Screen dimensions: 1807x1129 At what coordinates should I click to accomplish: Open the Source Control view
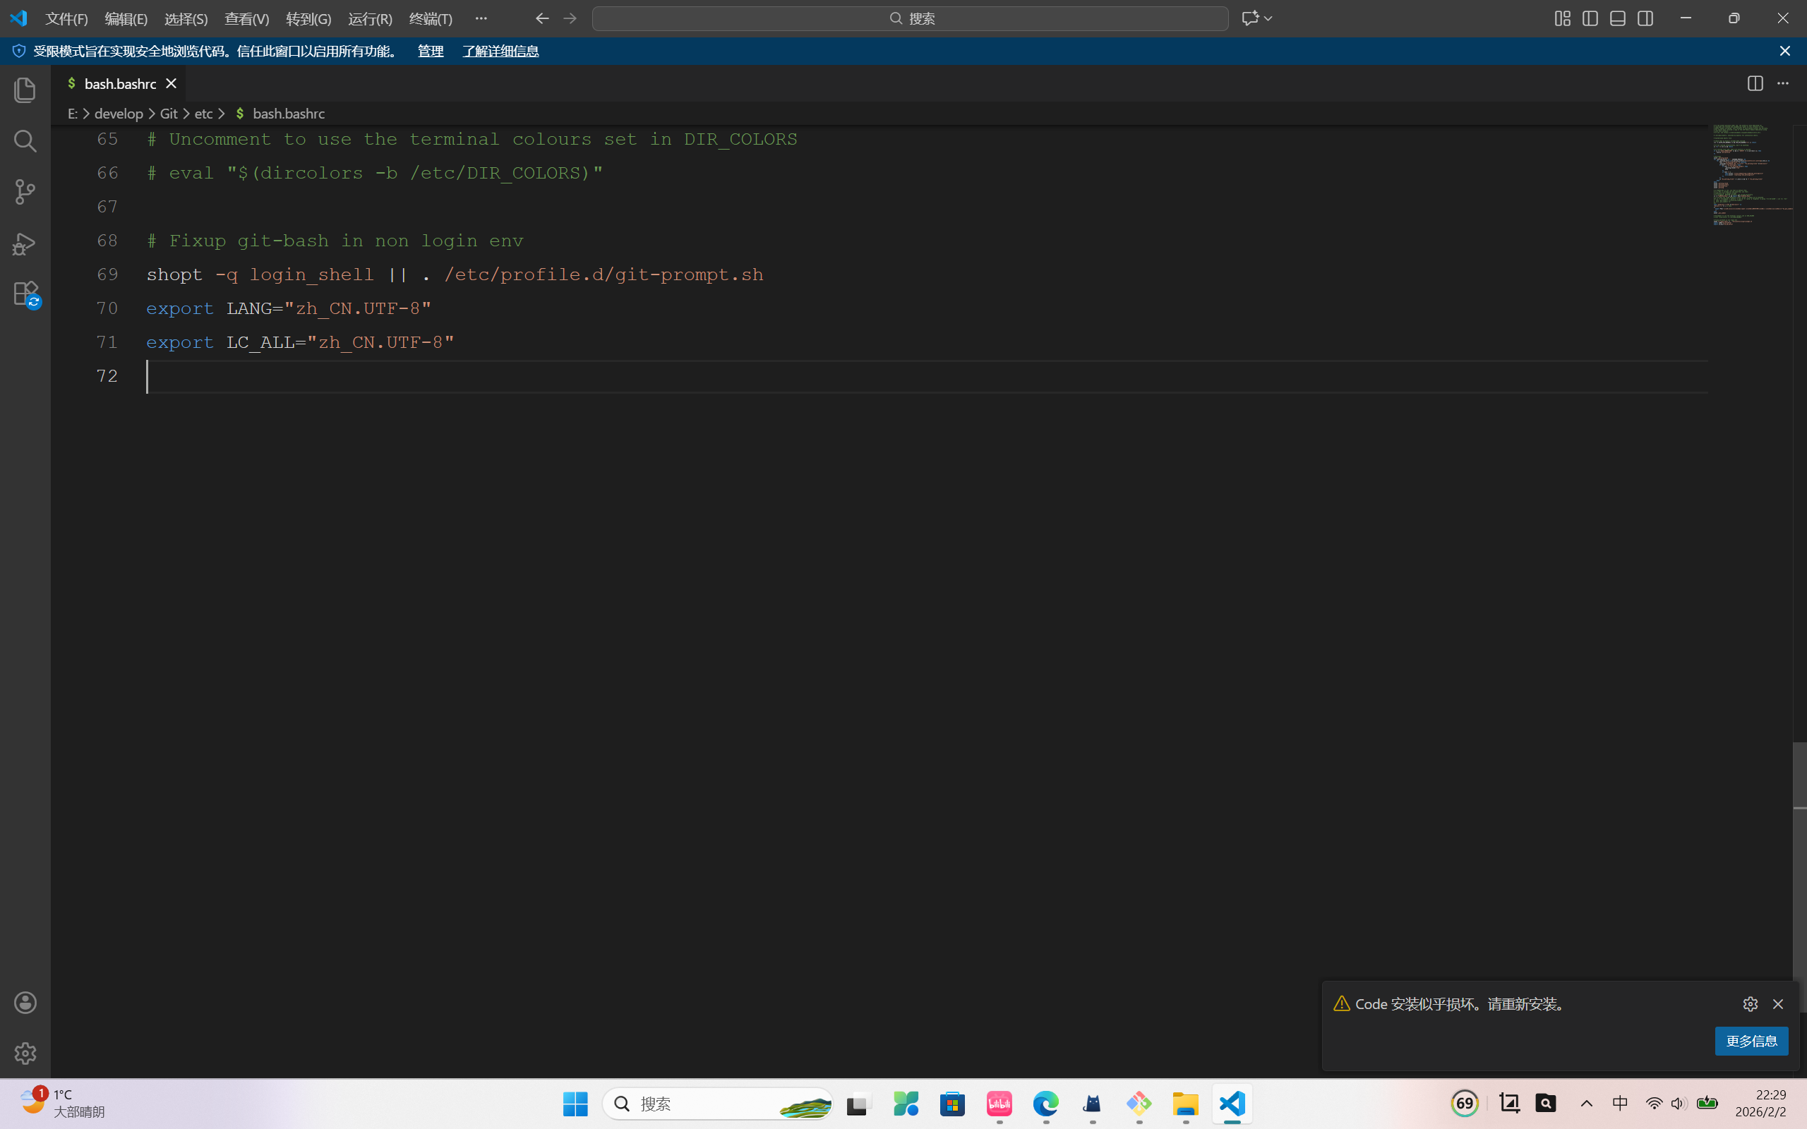(x=25, y=192)
